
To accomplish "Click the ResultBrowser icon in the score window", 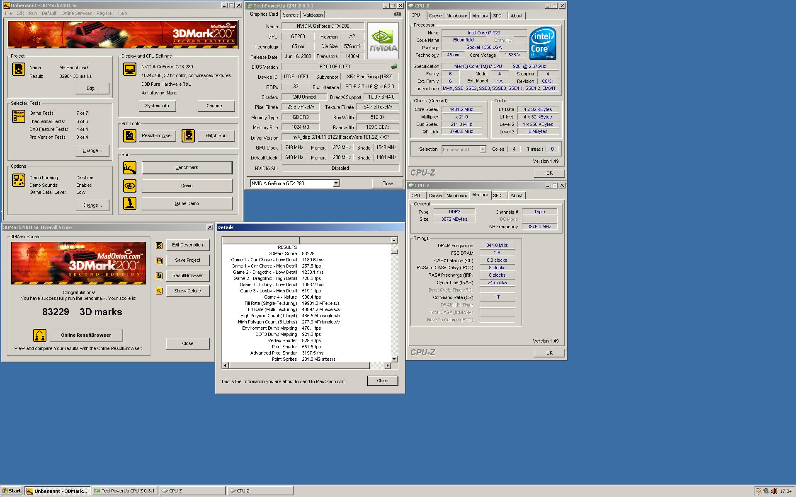I will (x=159, y=276).
